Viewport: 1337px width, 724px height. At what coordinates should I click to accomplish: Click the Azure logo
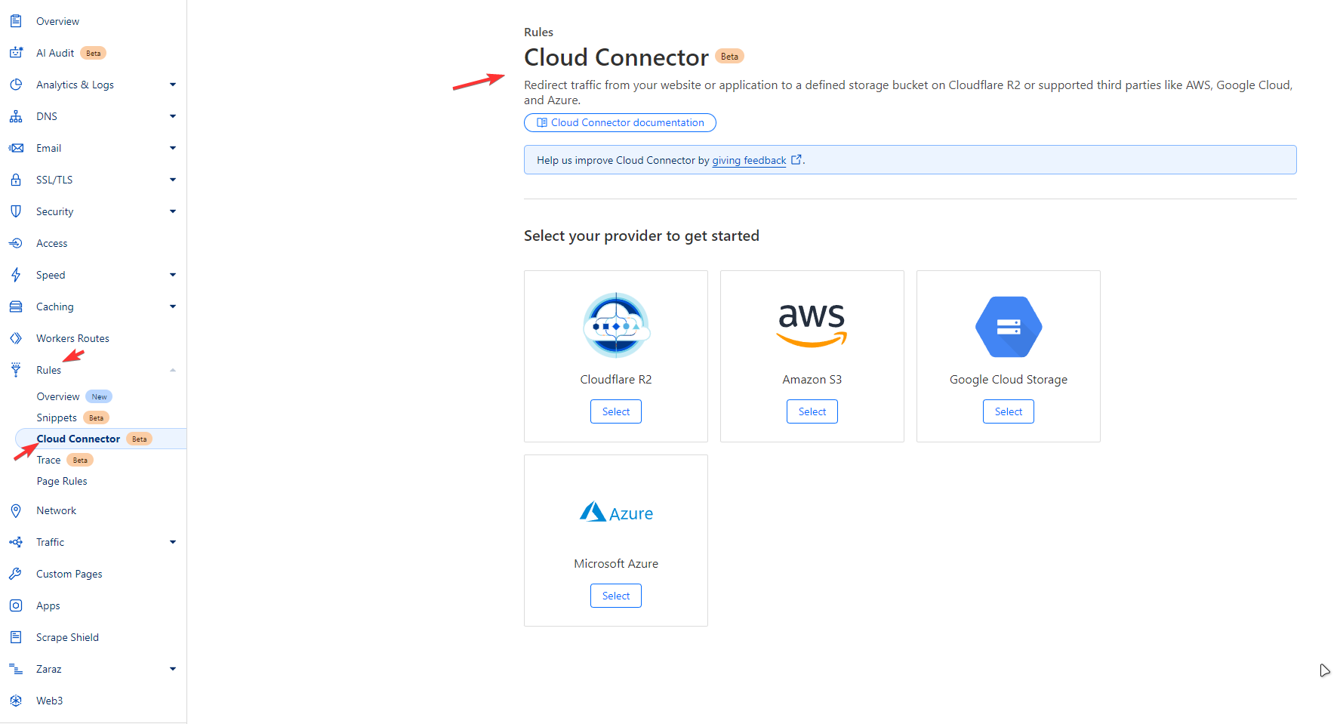click(x=616, y=513)
